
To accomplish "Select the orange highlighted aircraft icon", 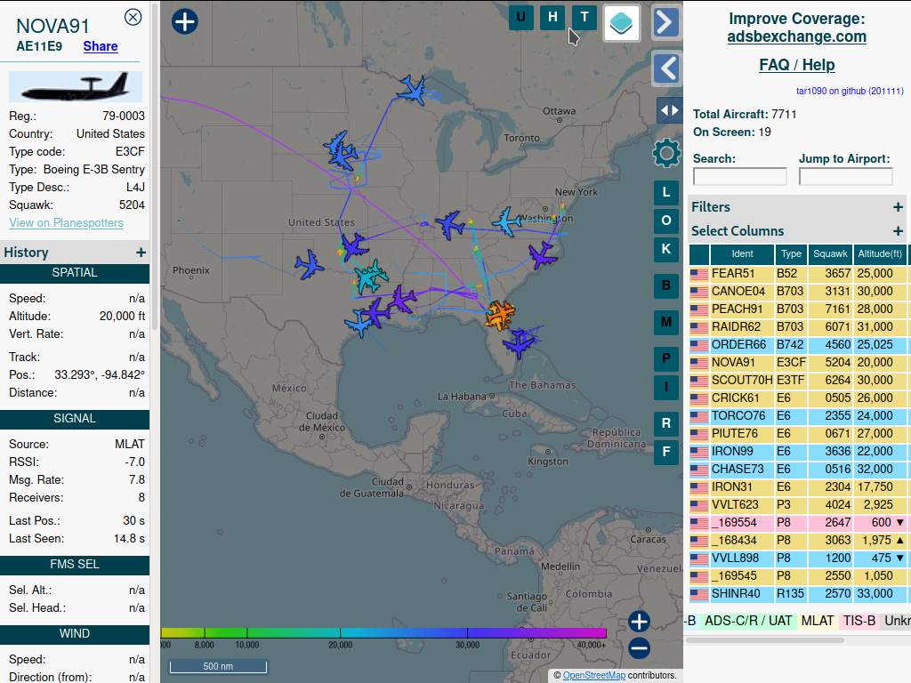I will (x=500, y=316).
